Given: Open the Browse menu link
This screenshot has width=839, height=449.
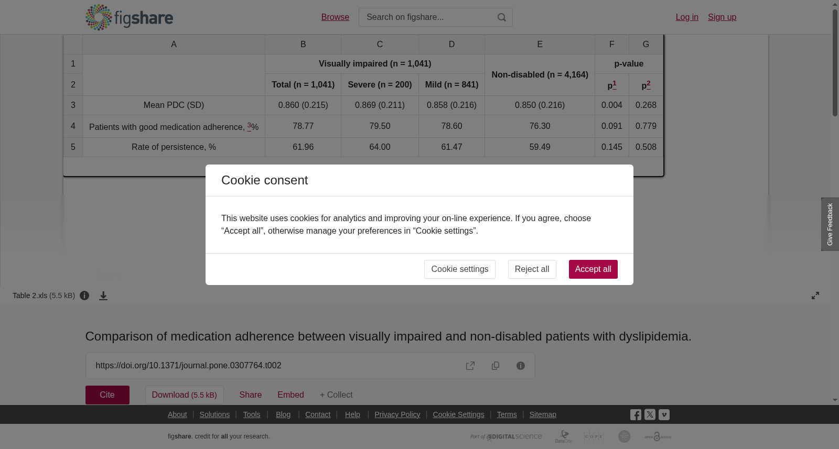Looking at the screenshot, I should coord(335,17).
